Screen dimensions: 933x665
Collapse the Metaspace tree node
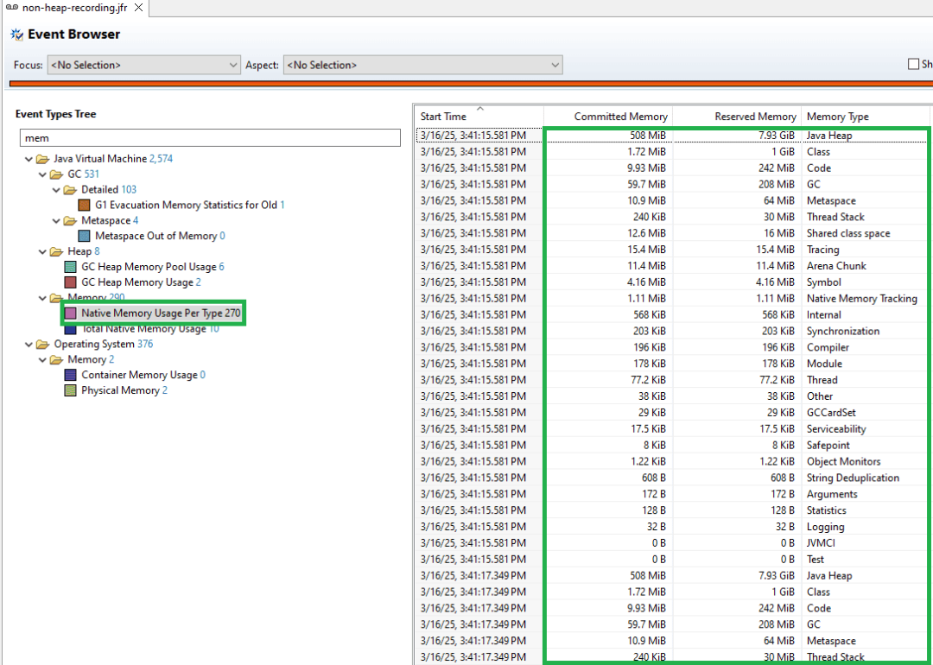pos(56,221)
